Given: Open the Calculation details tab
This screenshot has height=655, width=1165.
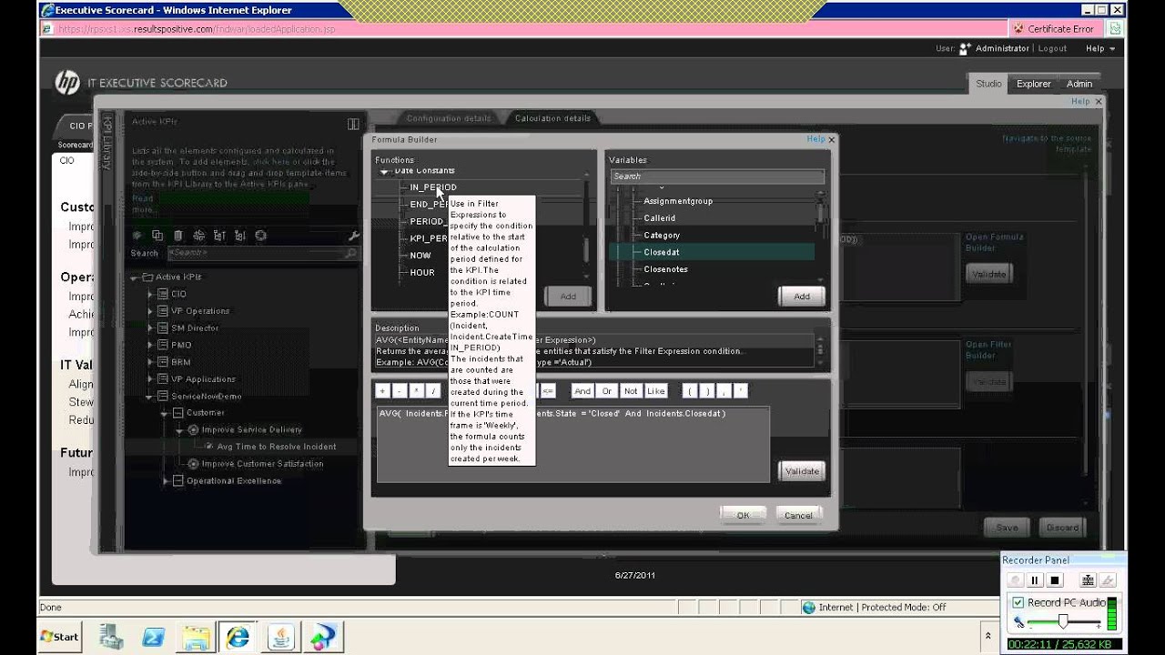Looking at the screenshot, I should (552, 118).
